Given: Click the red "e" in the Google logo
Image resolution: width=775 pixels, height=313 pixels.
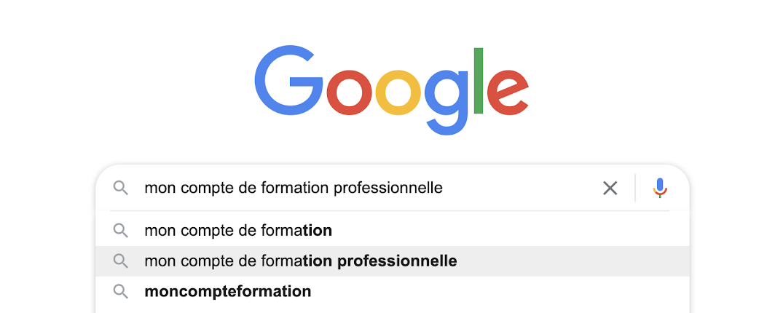Looking at the screenshot, I should pos(508,93).
